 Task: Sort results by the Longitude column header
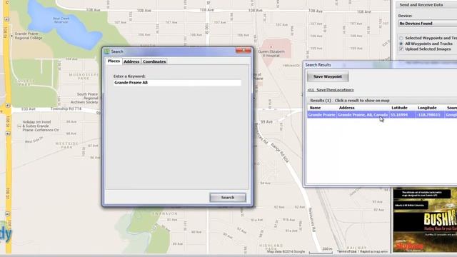[x=430, y=108]
